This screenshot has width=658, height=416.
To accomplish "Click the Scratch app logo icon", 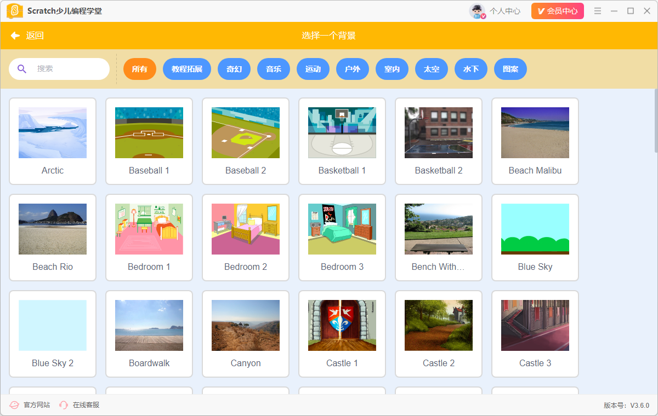I will (x=15, y=11).
